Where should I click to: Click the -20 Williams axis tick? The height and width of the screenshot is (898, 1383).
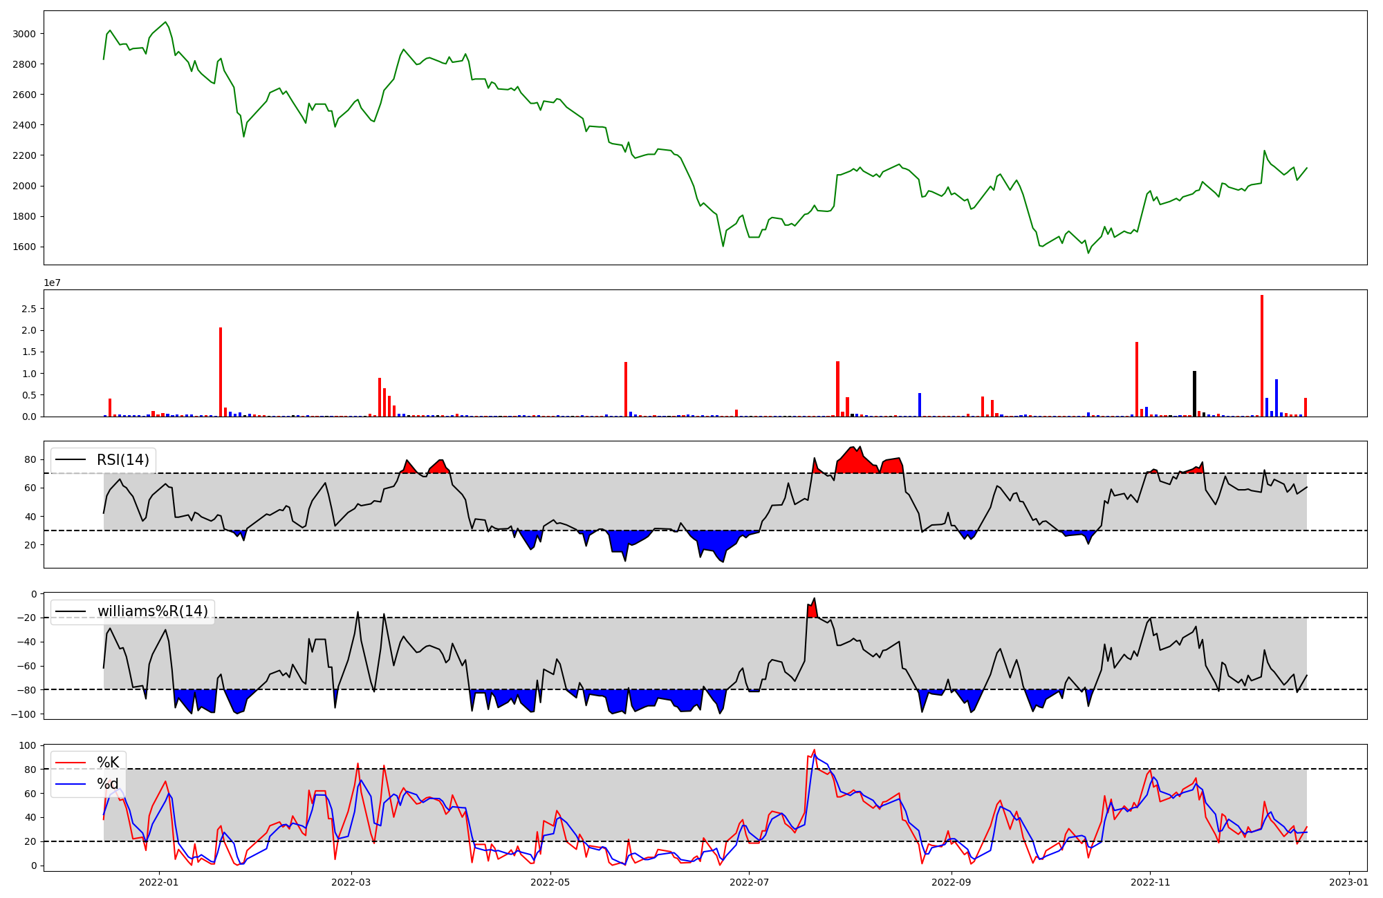[x=28, y=618]
